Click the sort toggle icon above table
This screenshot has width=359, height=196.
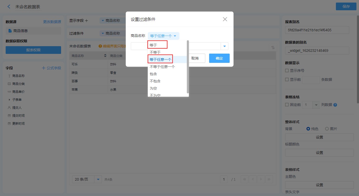coord(273,47)
